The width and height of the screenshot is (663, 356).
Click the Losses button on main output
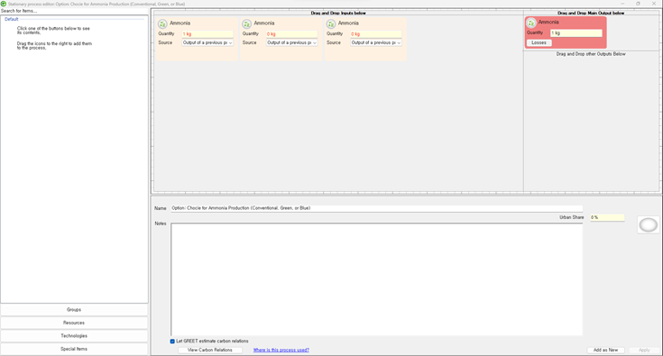[x=539, y=42]
